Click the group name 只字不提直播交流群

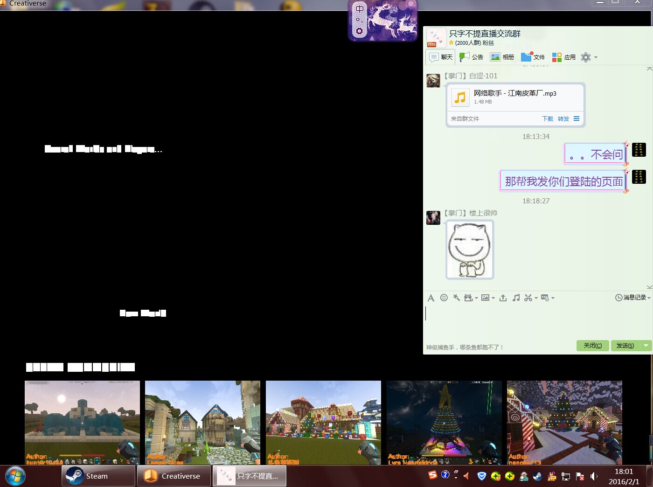pos(485,34)
